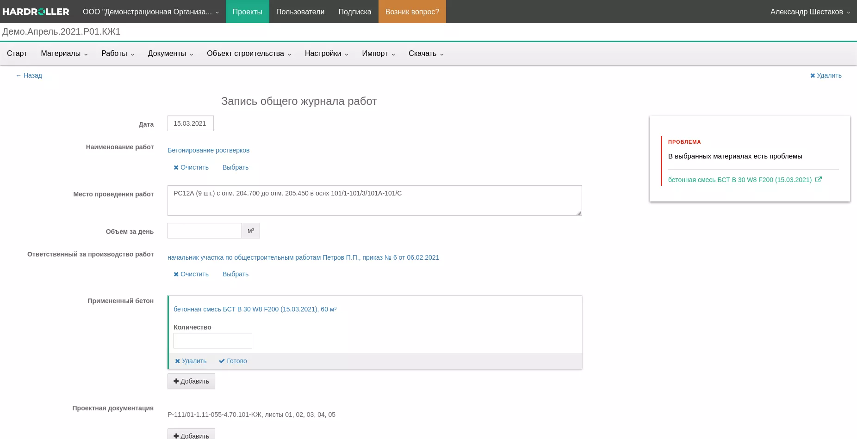The width and height of the screenshot is (857, 439).
Task: Remove the applied concrete entry
Action: click(x=191, y=361)
